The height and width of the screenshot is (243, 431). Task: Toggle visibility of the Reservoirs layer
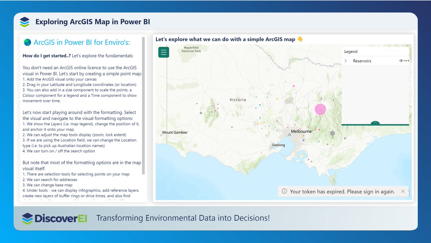(x=400, y=61)
